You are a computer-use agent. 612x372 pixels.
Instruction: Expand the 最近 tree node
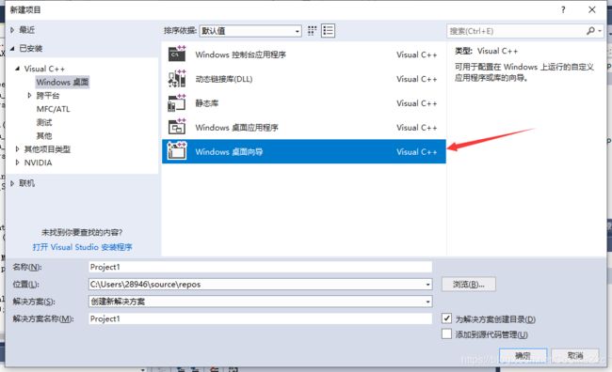[x=12, y=30]
